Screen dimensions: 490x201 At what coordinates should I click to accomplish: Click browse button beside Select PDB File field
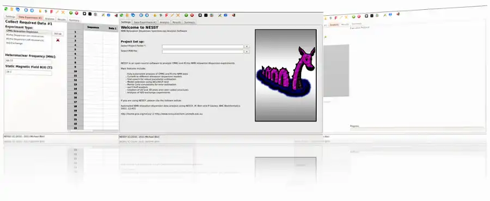tap(247, 52)
